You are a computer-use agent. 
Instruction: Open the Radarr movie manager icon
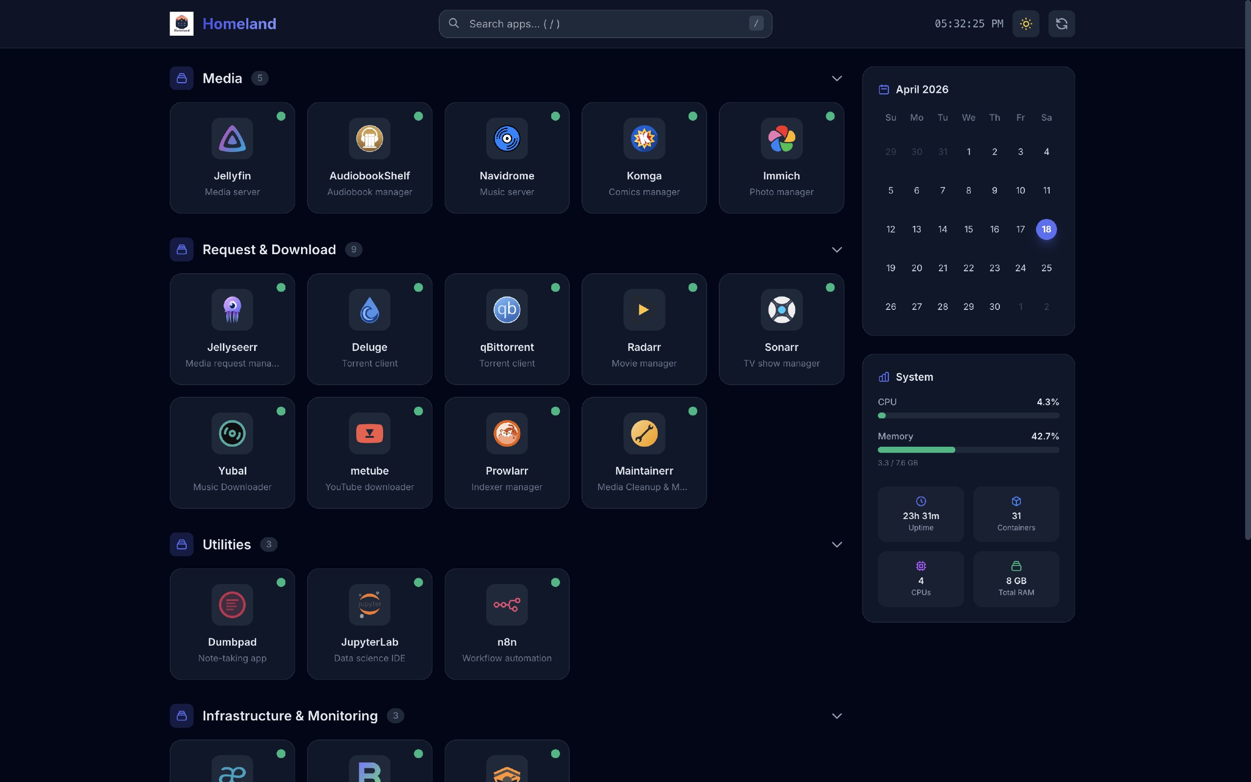[644, 310]
